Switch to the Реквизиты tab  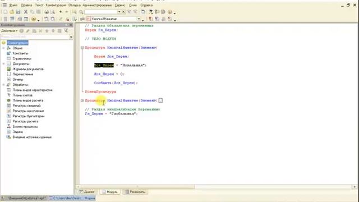(x=135, y=192)
